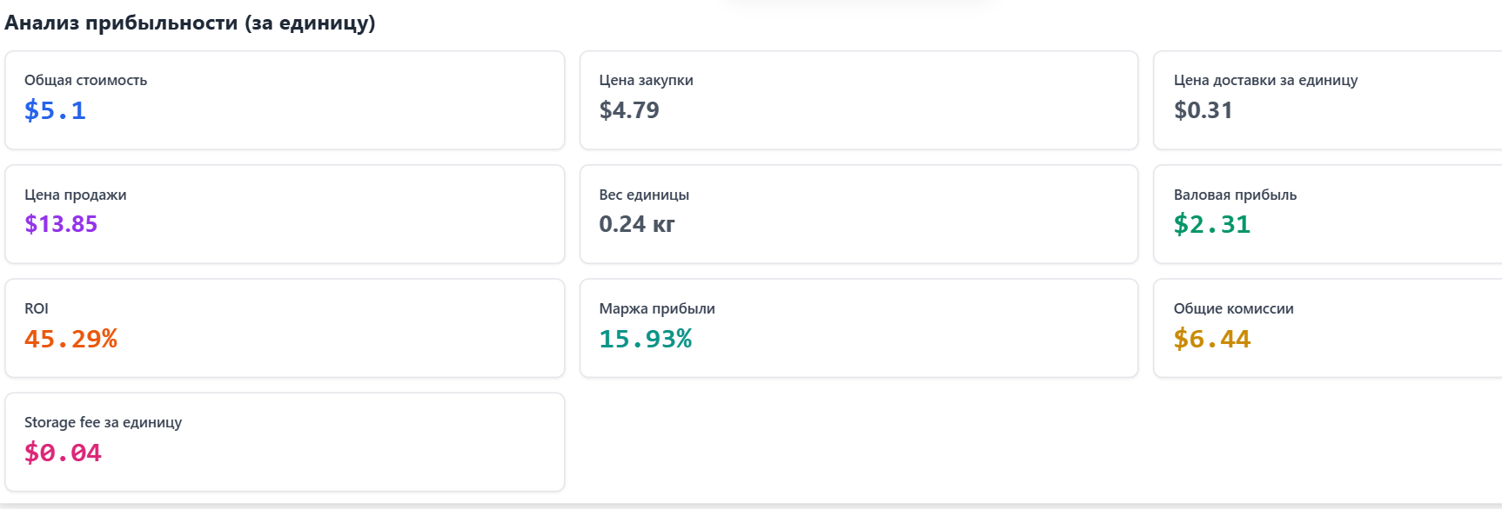
Task: Click the 'Анализ прибыльности (за единицу)' heading
Action: (x=190, y=23)
